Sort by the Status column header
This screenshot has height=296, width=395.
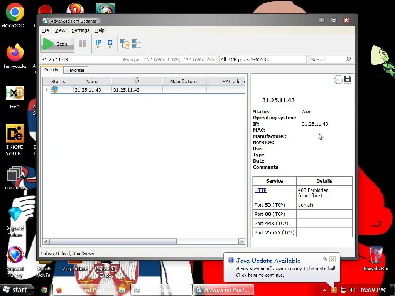58,81
